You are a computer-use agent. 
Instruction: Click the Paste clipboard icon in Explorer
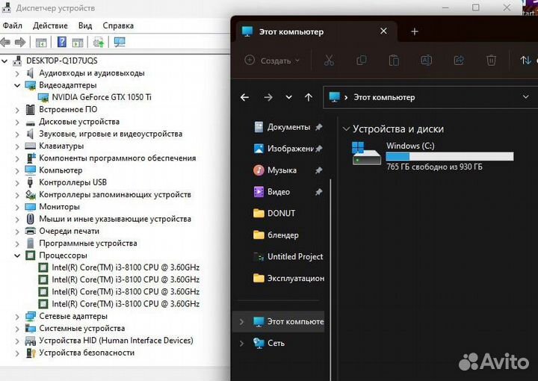click(x=394, y=61)
